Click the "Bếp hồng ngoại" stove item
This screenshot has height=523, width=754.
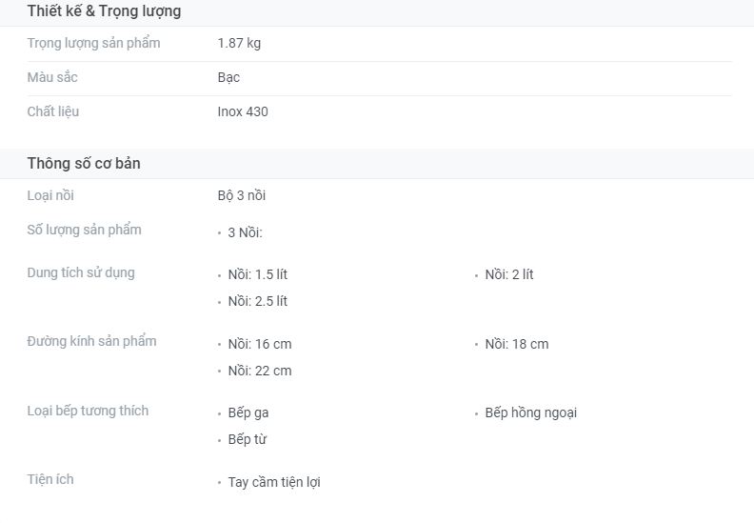530,412
